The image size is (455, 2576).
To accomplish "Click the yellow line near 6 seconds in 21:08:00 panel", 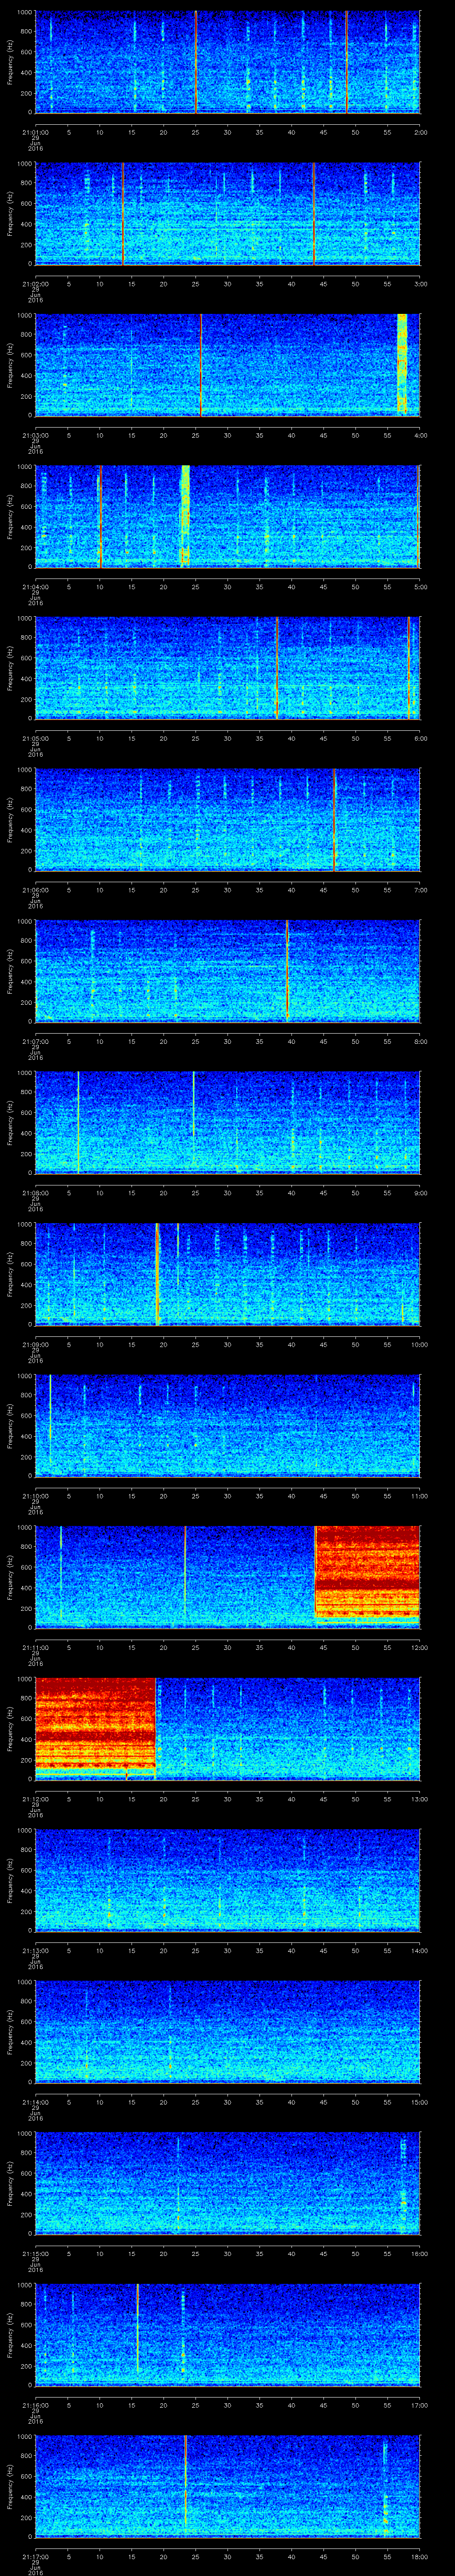I will [x=78, y=1122].
